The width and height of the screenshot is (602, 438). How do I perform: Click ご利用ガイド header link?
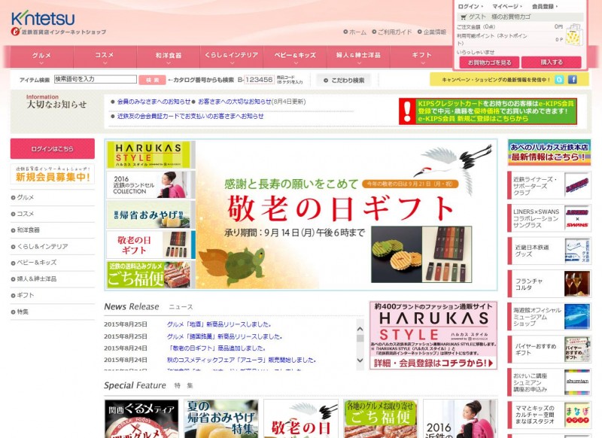(391, 32)
